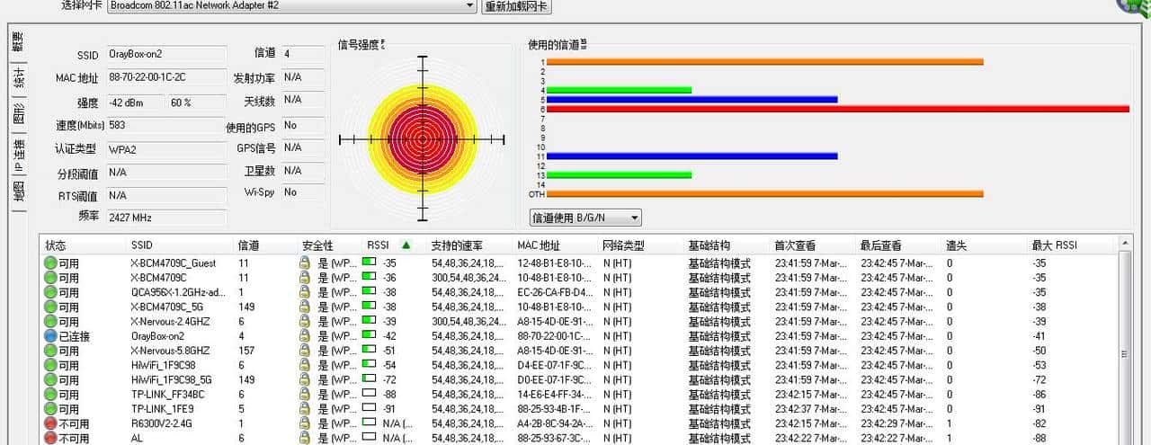Click the blue connected icon for OrayBox-on2
1151x445 pixels.
click(50, 336)
